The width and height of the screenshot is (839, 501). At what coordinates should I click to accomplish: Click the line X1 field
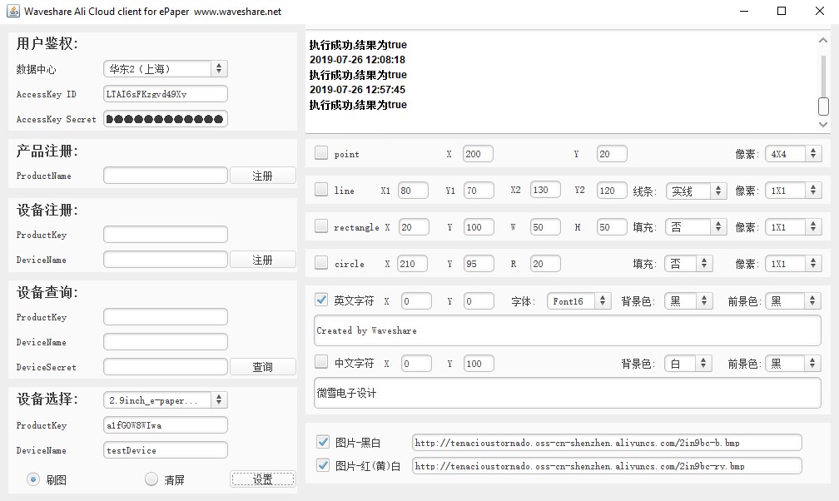(413, 190)
